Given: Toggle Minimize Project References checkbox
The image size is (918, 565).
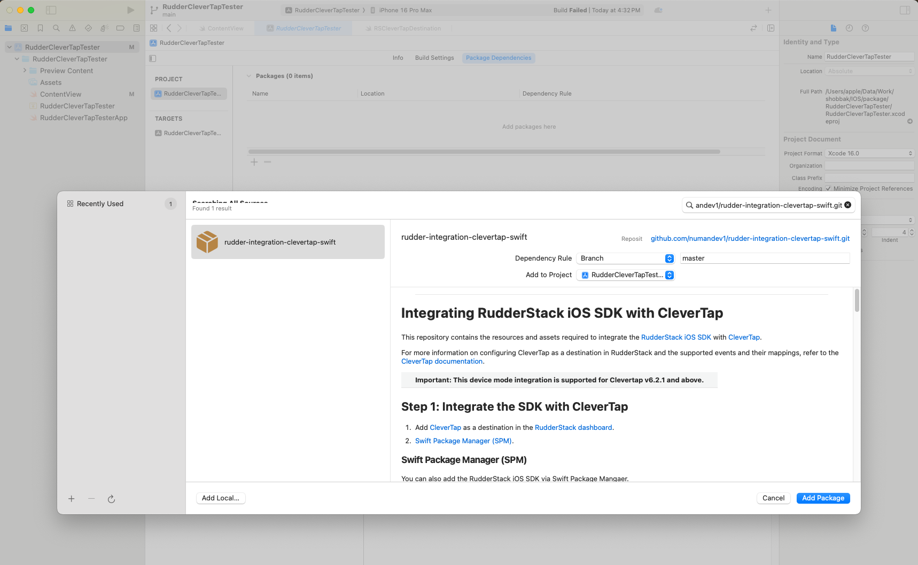Looking at the screenshot, I should pos(828,189).
